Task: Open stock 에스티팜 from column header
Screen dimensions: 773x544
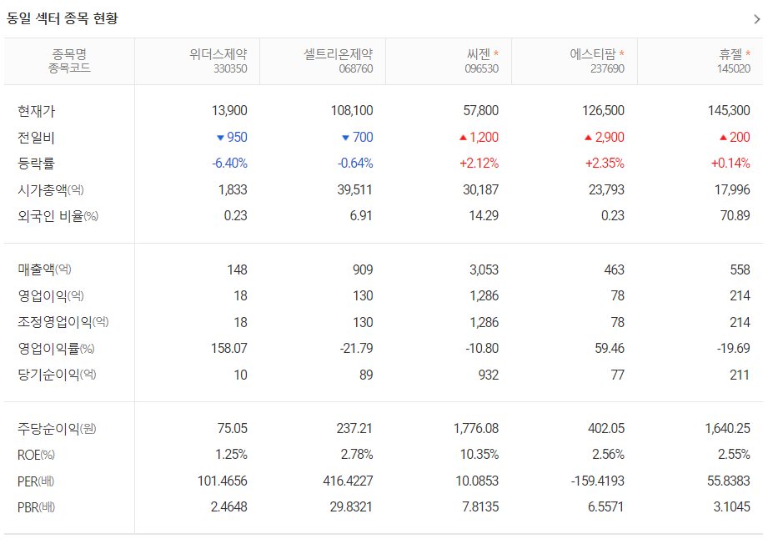Action: pyautogui.click(x=593, y=53)
